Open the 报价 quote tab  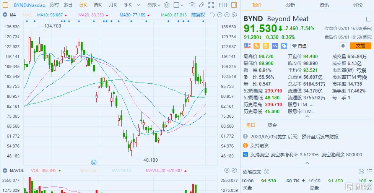point(257,5)
